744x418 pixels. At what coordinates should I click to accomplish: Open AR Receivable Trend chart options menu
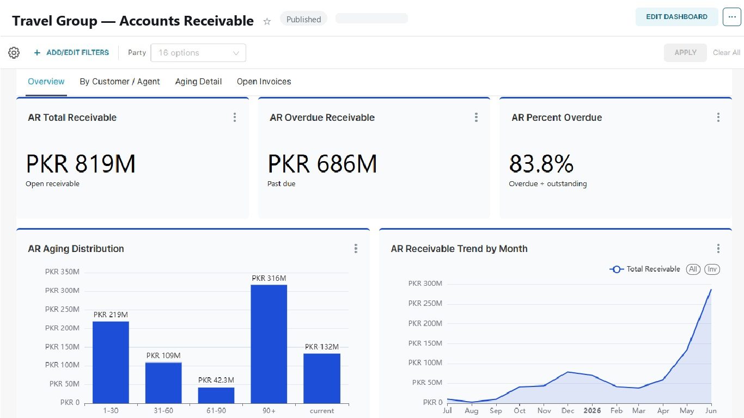(x=718, y=249)
